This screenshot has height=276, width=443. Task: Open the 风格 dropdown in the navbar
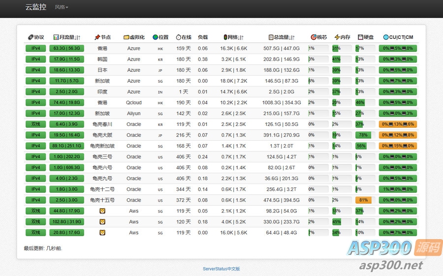pyautogui.click(x=62, y=7)
